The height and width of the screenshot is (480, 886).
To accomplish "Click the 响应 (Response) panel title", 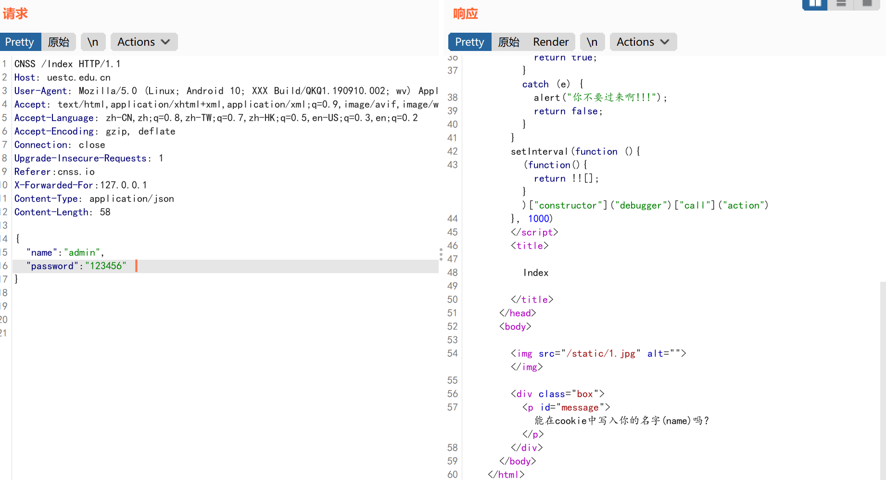I will pos(465,13).
